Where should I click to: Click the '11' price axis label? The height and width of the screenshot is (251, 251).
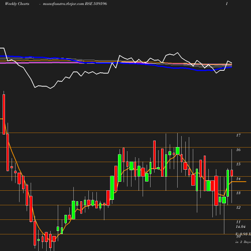[238, 222]
